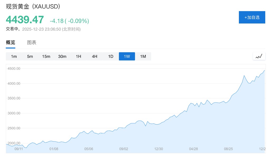Click the 4500.00 price axis label
The height and width of the screenshot is (157, 270).
[15, 69]
